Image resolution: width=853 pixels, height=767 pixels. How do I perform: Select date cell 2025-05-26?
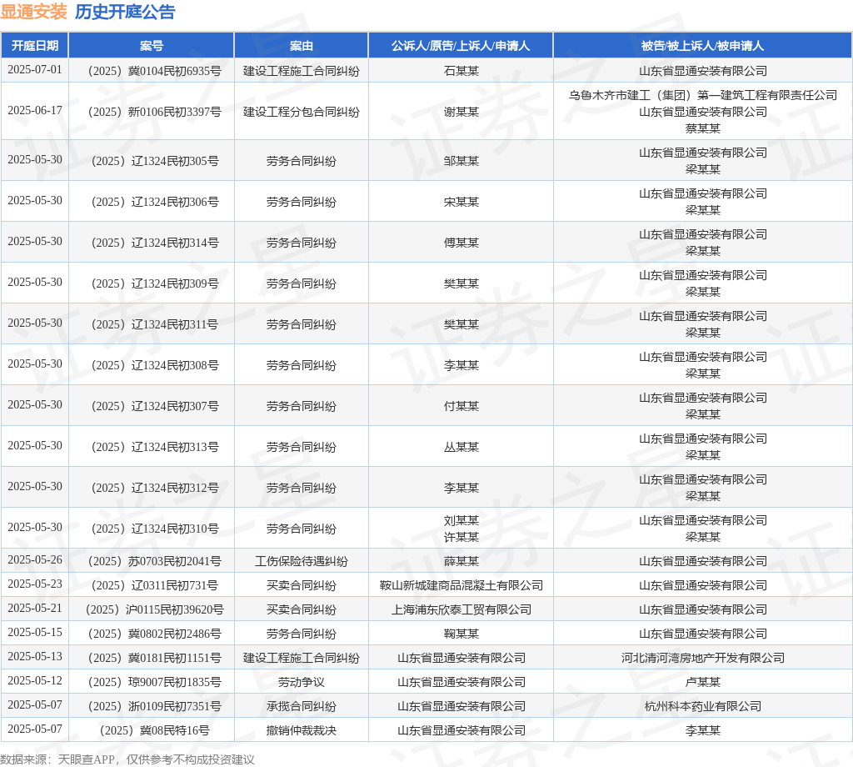click(x=35, y=560)
